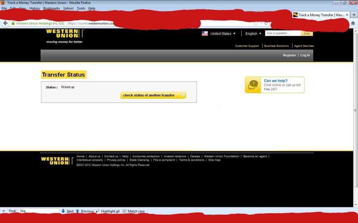Go back with the browser back arrow
This screenshot has height=223, width=358.
[6, 23]
